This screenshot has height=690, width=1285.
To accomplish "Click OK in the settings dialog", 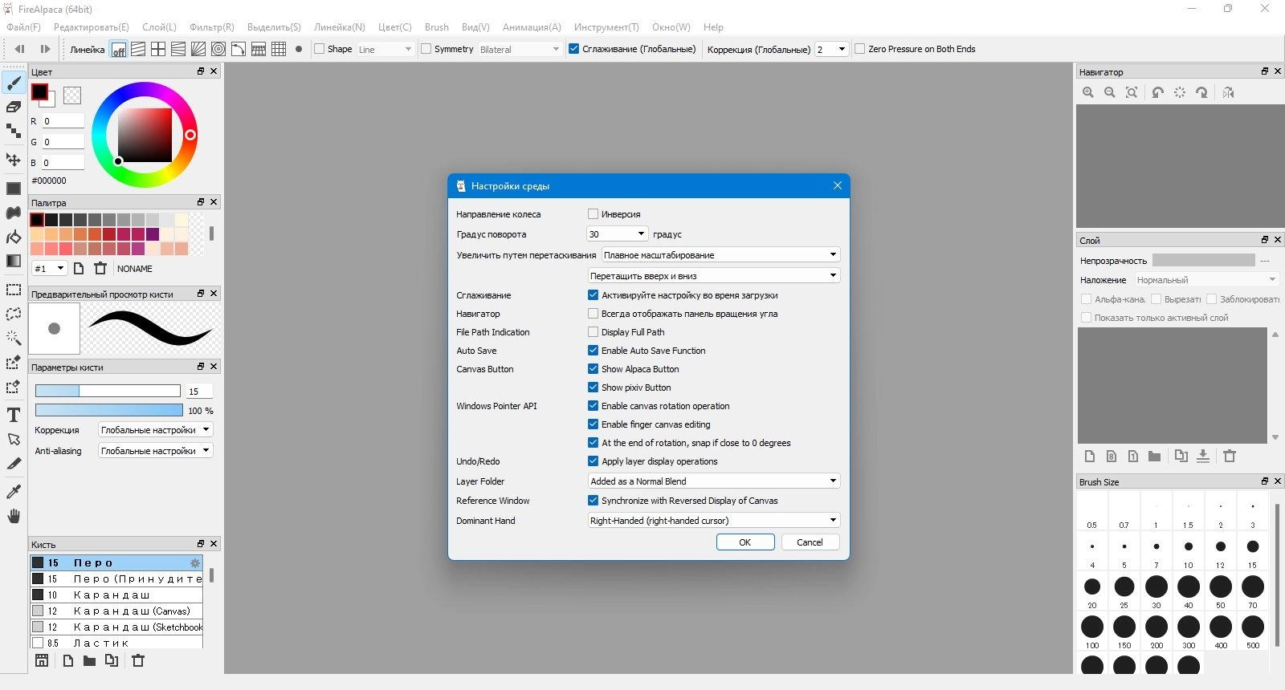I will 744,542.
